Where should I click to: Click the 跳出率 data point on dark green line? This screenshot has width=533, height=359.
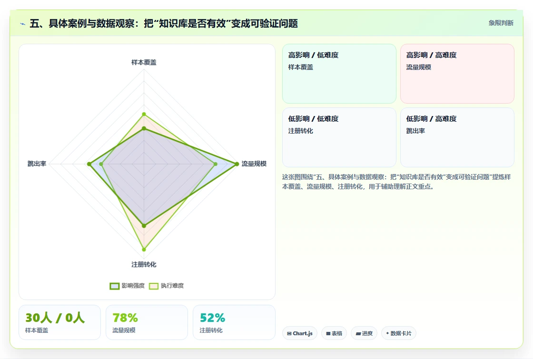(89, 164)
